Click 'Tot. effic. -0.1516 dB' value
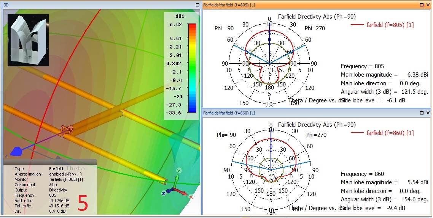 [x=59, y=206]
